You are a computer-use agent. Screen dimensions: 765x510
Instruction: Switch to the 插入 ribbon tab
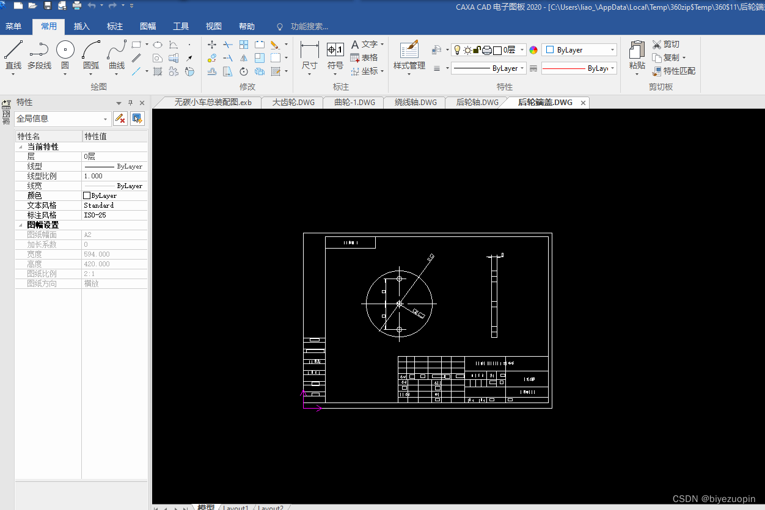(82, 26)
